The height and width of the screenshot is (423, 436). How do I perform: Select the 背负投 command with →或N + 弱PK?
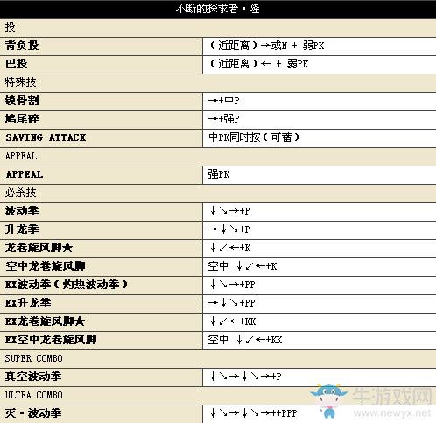(x=267, y=46)
